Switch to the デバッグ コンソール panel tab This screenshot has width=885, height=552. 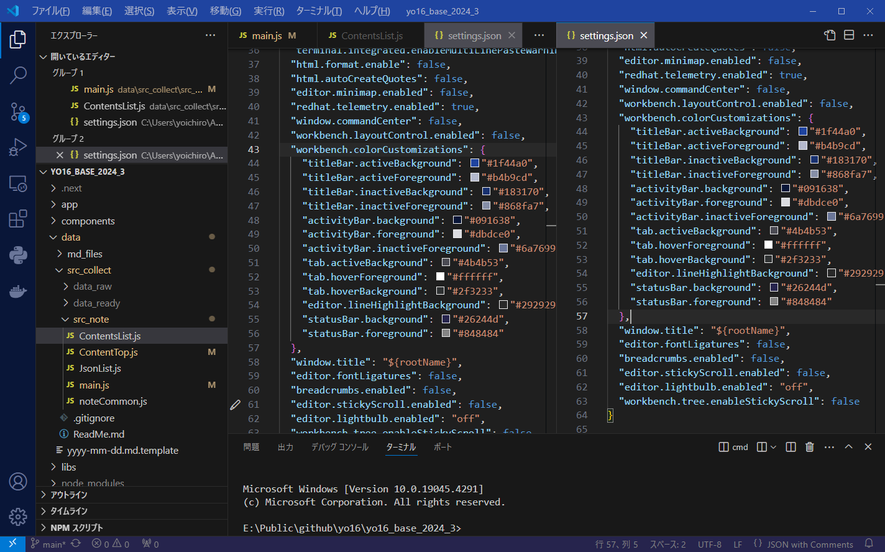340,447
